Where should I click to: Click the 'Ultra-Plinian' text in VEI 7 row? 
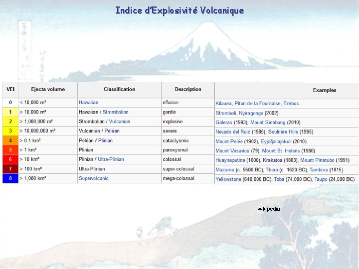point(92,169)
